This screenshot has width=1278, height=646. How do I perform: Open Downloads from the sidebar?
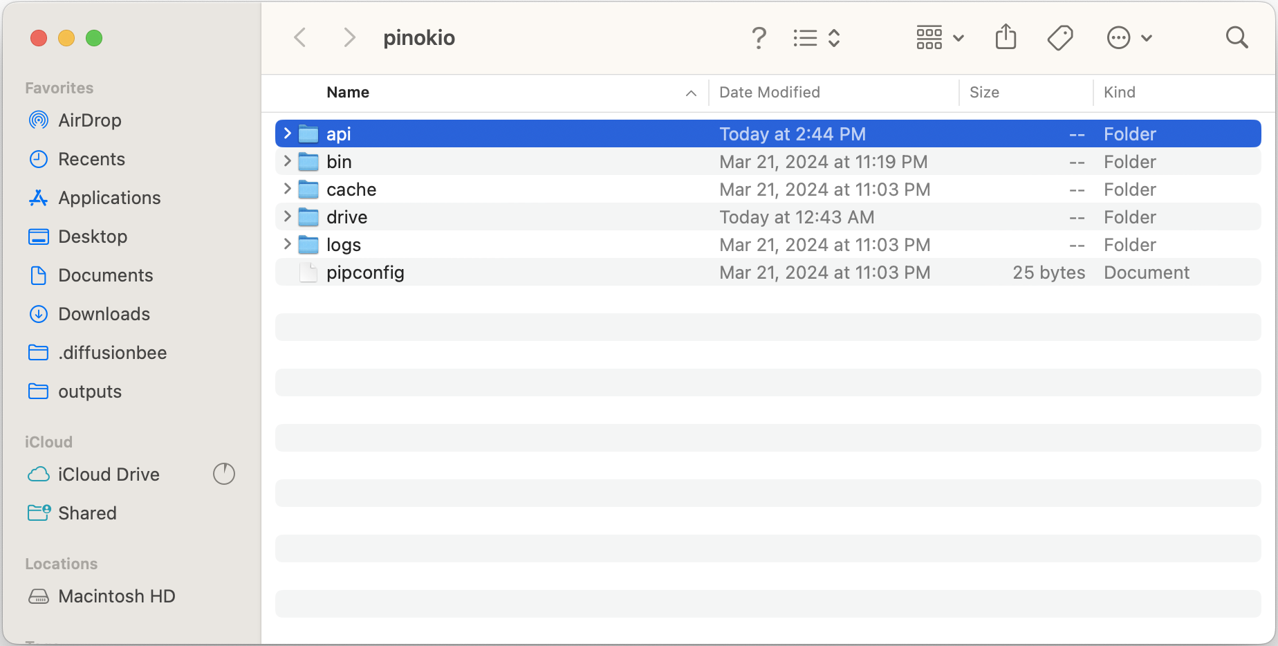[104, 313]
